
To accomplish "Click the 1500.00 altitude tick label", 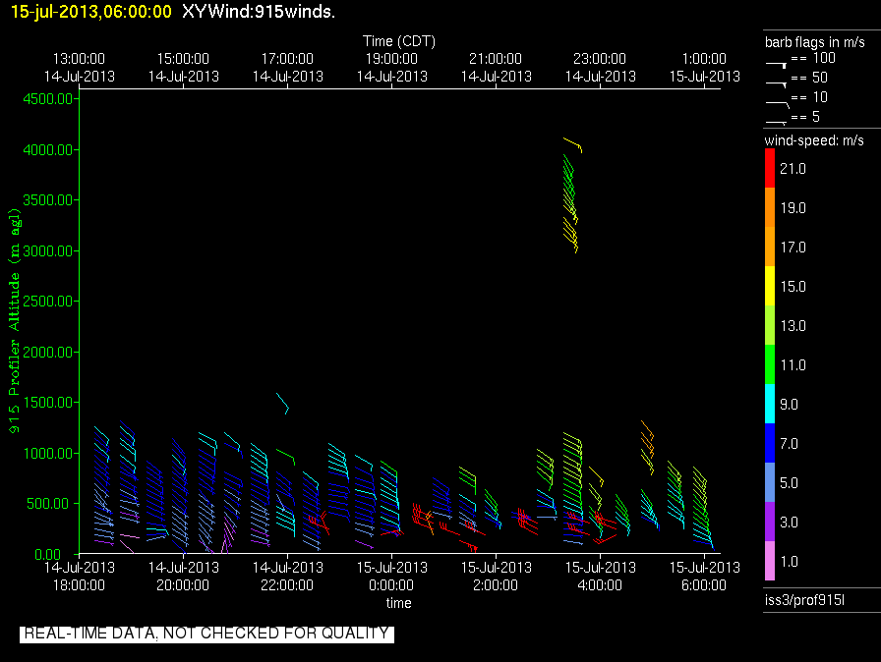I will [x=48, y=403].
